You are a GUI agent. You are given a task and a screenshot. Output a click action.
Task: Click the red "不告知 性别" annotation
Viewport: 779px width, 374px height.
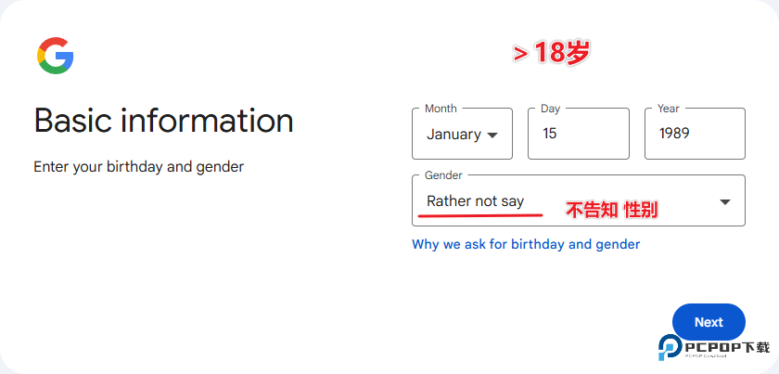click(612, 211)
